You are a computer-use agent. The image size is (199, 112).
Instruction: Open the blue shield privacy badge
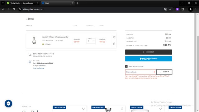coord(8,104)
